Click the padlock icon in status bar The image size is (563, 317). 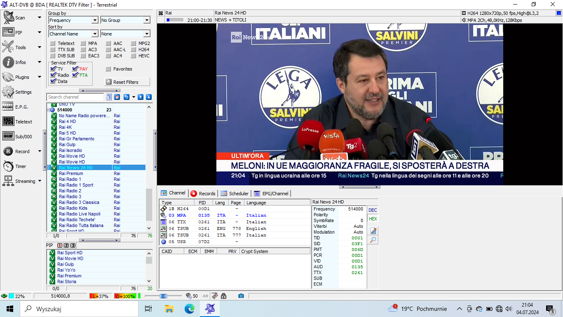(x=223, y=296)
